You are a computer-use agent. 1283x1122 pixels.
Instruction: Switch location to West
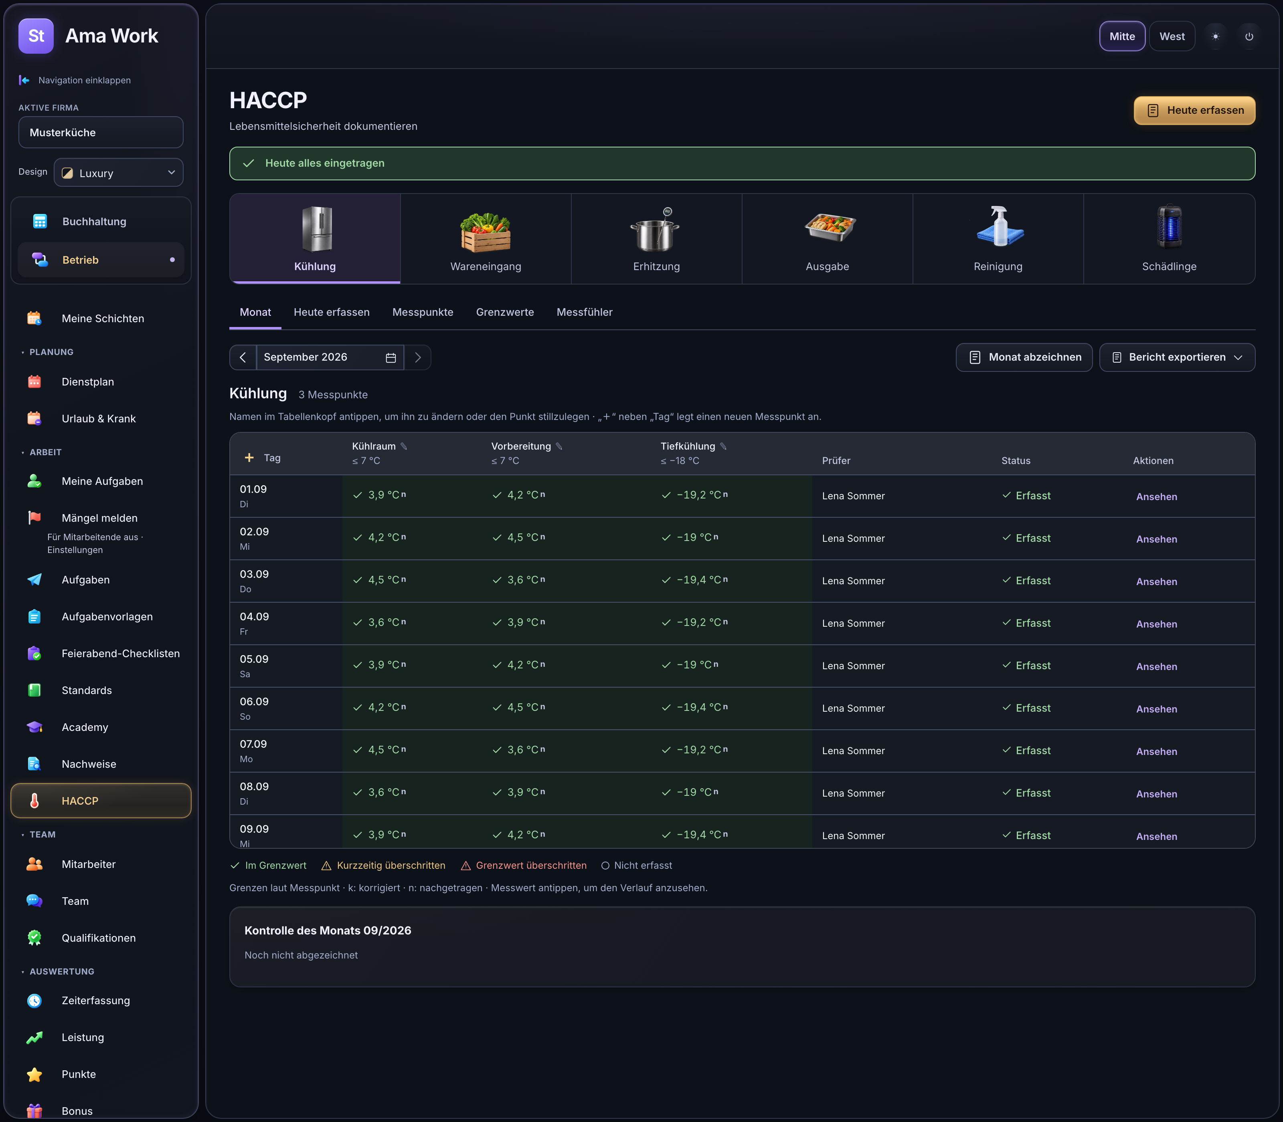(x=1172, y=36)
